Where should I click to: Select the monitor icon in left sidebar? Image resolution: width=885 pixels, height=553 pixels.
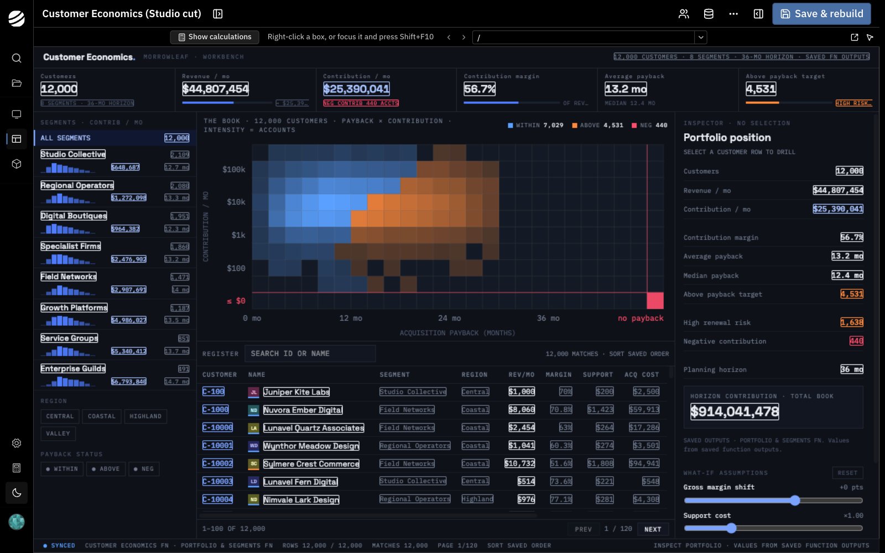(17, 114)
